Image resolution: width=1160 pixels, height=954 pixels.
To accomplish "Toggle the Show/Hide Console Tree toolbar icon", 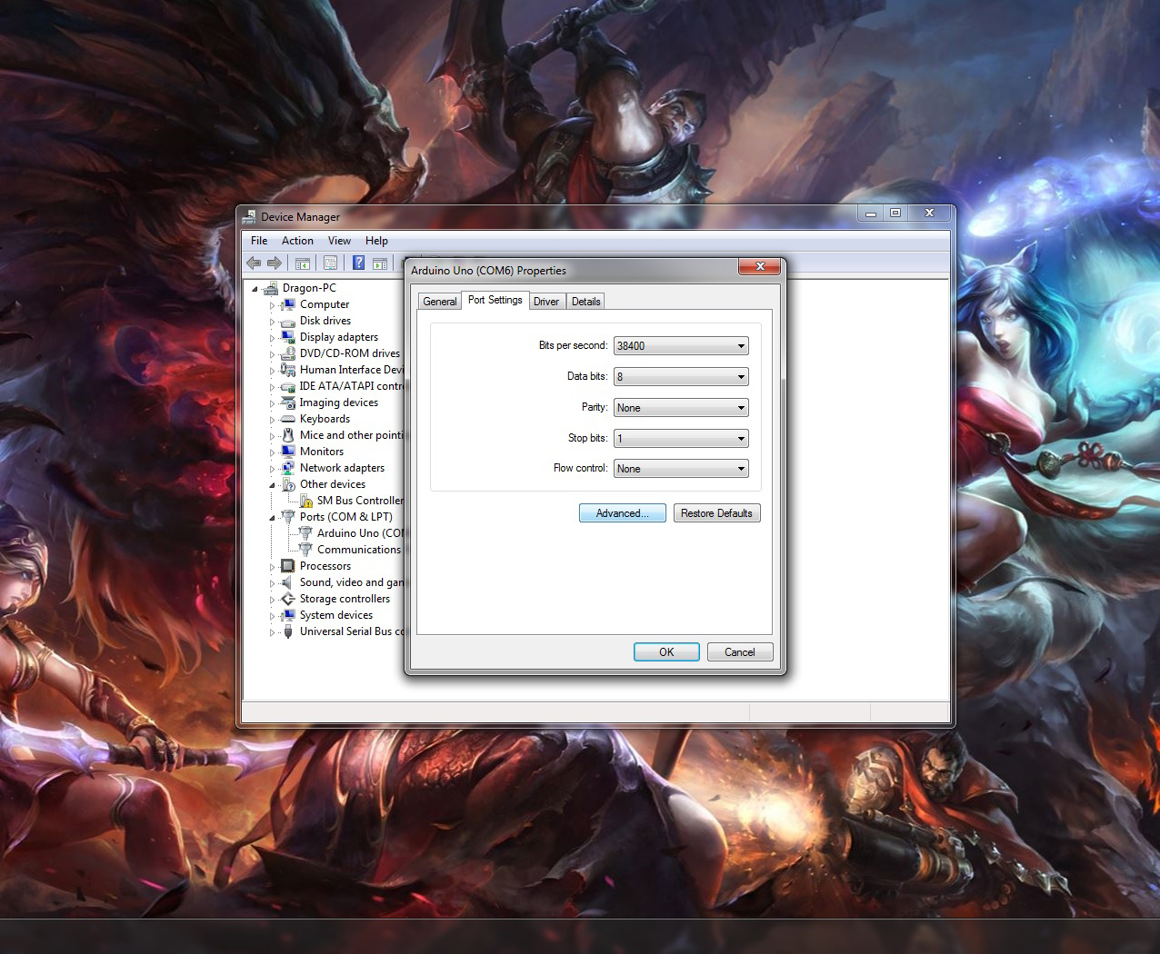I will pyautogui.click(x=303, y=263).
